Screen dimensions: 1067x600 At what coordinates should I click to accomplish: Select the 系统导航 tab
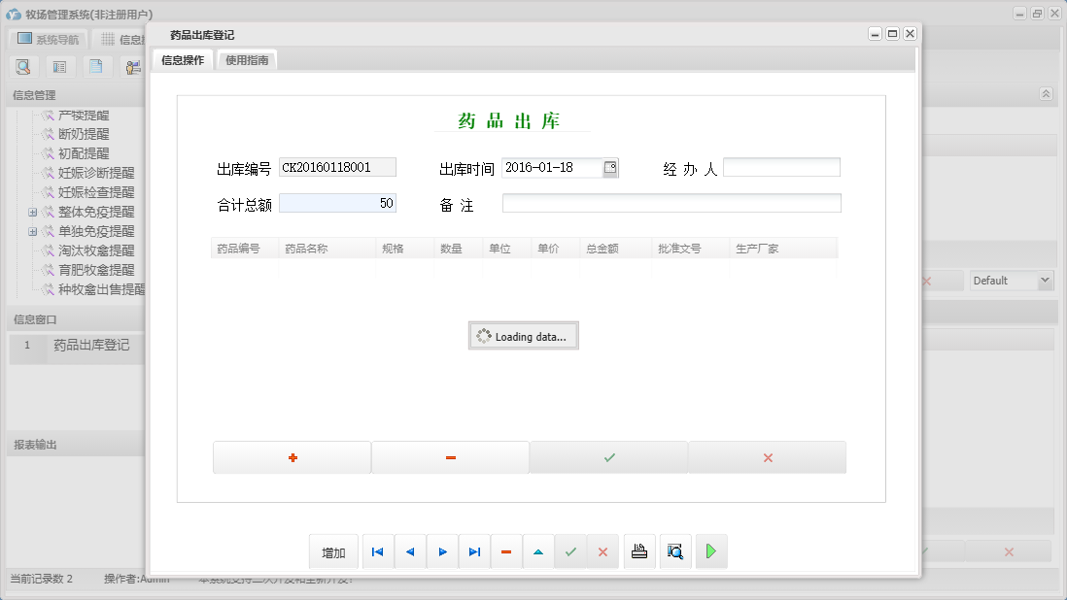point(46,38)
